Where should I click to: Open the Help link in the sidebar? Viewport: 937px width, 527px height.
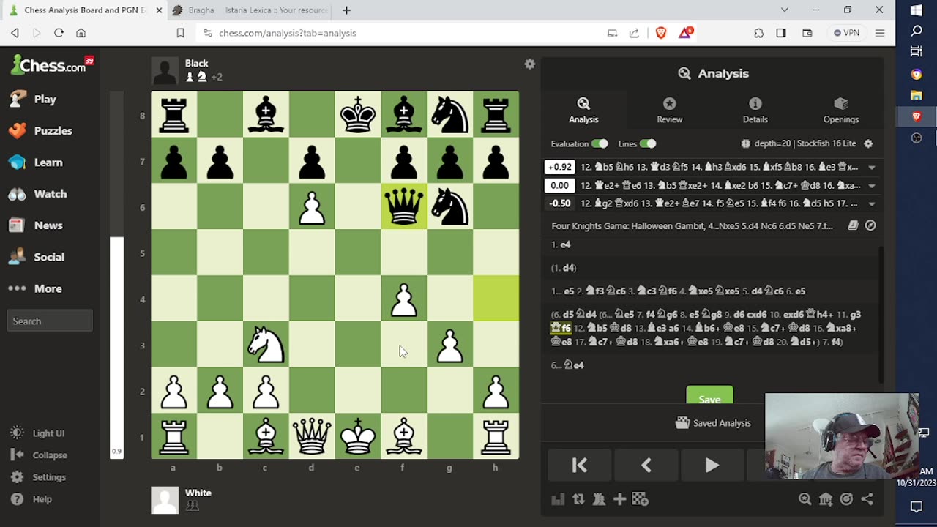pyautogui.click(x=31, y=499)
